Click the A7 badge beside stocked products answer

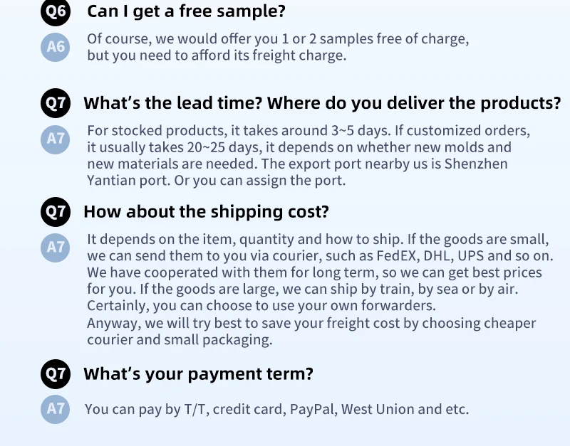56,139
